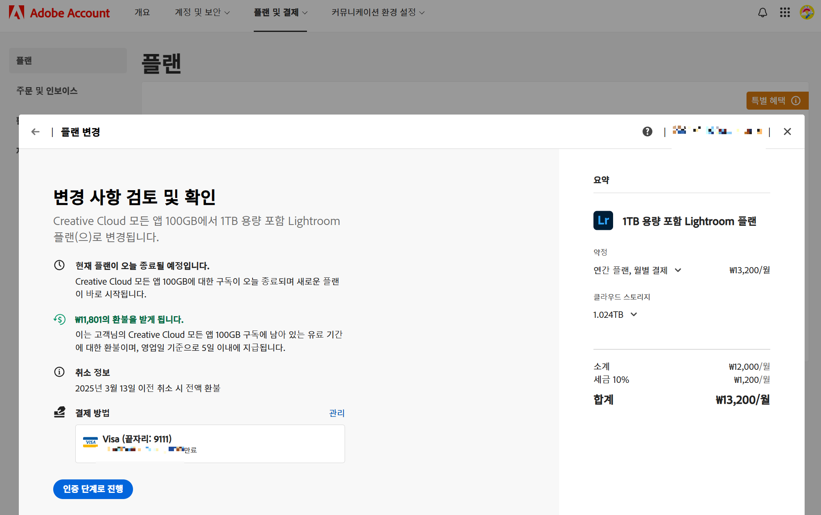Open the help question mark

pos(647,132)
